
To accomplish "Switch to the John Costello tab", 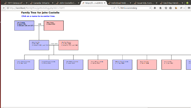I will 68,3.
